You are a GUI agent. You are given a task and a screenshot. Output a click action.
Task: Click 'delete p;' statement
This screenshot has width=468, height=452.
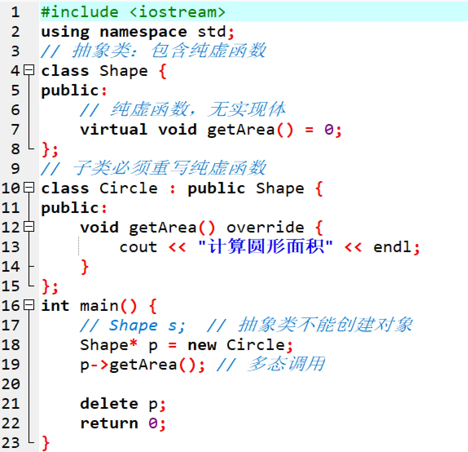tap(123, 404)
